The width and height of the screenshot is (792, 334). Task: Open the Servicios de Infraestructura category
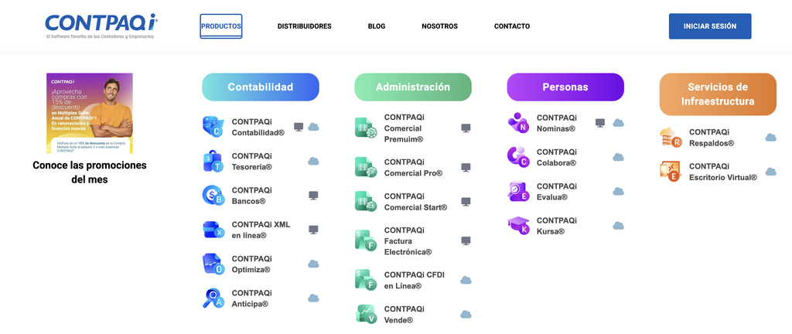coord(718,94)
